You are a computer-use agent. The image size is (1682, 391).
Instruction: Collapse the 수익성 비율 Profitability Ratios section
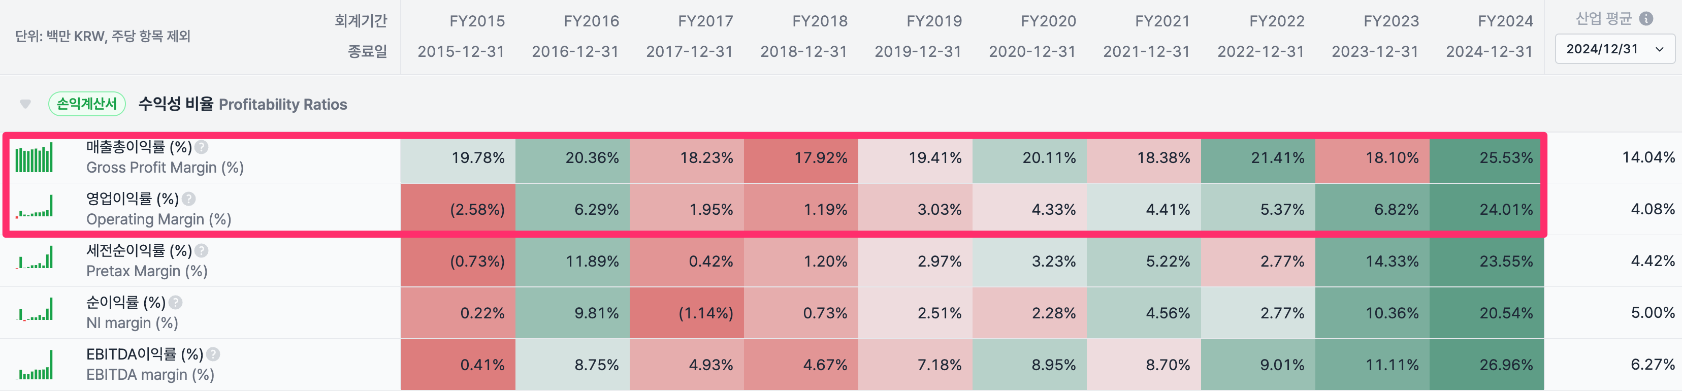(x=25, y=105)
